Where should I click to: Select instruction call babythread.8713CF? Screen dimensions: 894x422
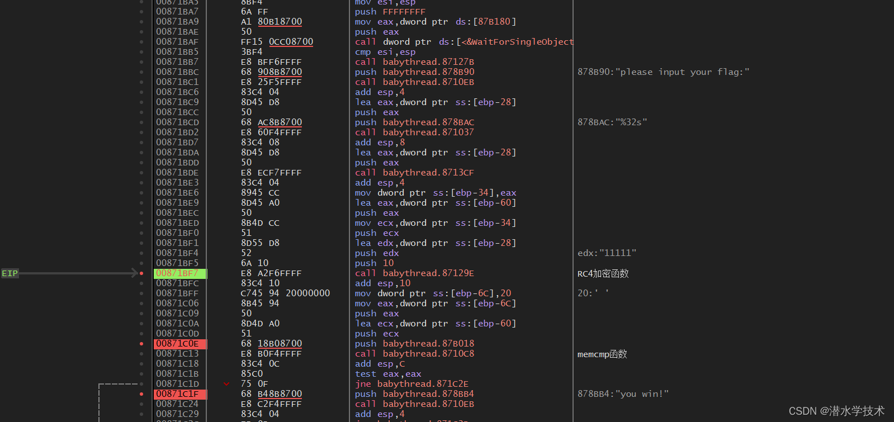pyautogui.click(x=414, y=173)
